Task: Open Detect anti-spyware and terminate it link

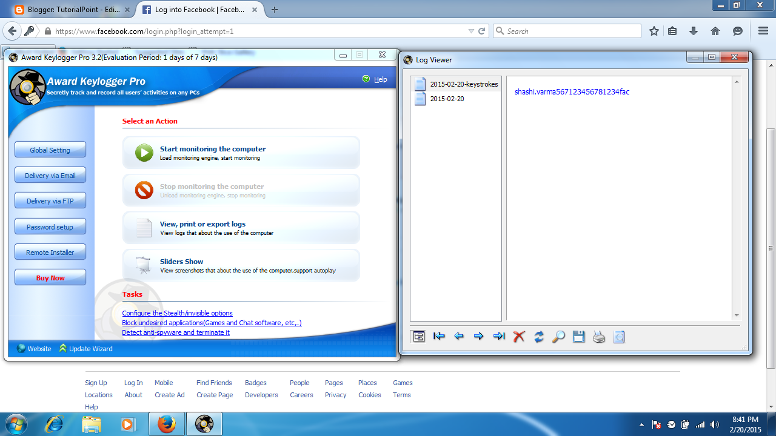Action: tap(176, 332)
